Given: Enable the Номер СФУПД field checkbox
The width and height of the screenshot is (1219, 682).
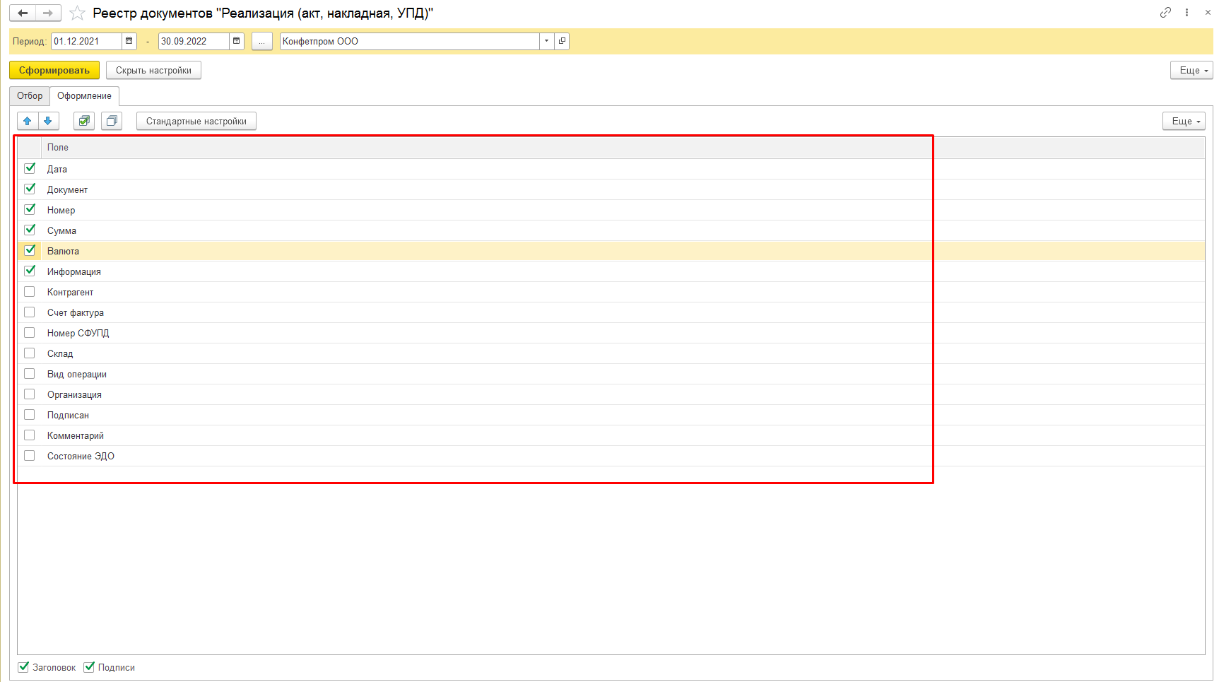Looking at the screenshot, I should click(x=30, y=332).
